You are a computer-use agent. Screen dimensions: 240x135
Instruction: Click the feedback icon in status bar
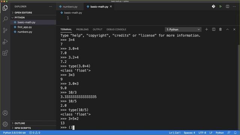pyautogui.click(x=229, y=132)
